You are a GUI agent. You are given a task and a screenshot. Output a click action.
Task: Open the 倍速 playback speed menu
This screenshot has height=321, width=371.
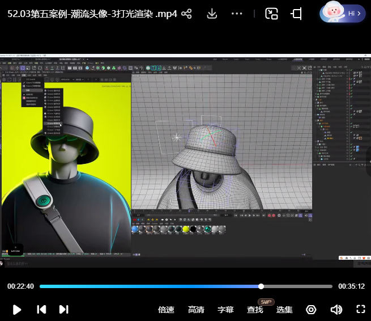(x=166, y=310)
